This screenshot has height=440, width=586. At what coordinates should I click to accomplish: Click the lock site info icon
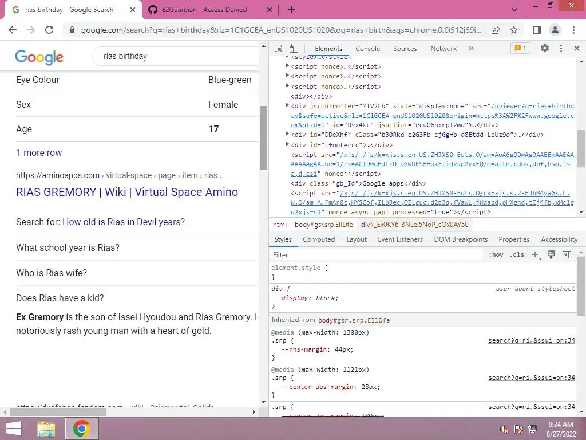[72, 30]
